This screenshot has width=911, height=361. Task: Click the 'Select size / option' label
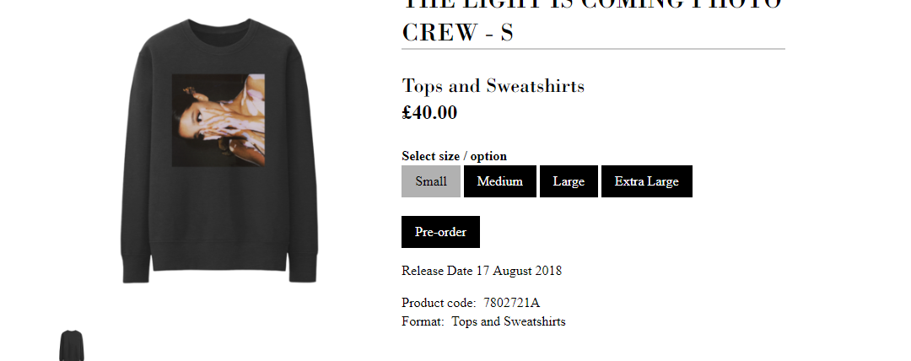click(454, 156)
